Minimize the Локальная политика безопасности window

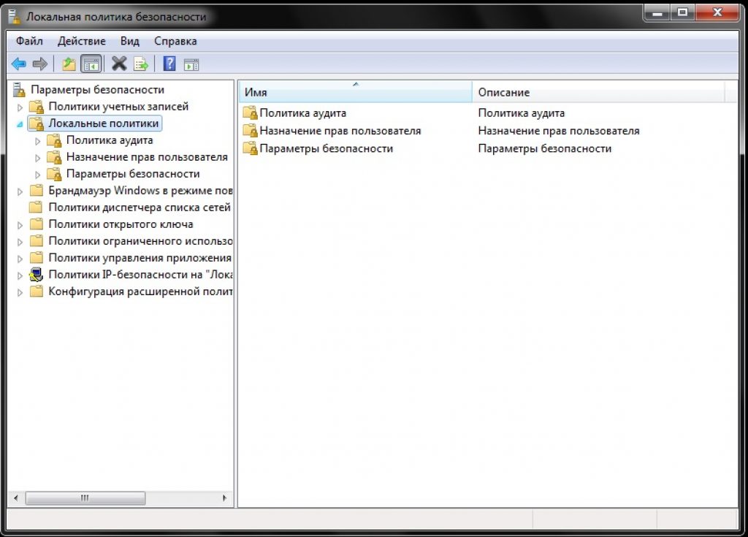coord(657,13)
